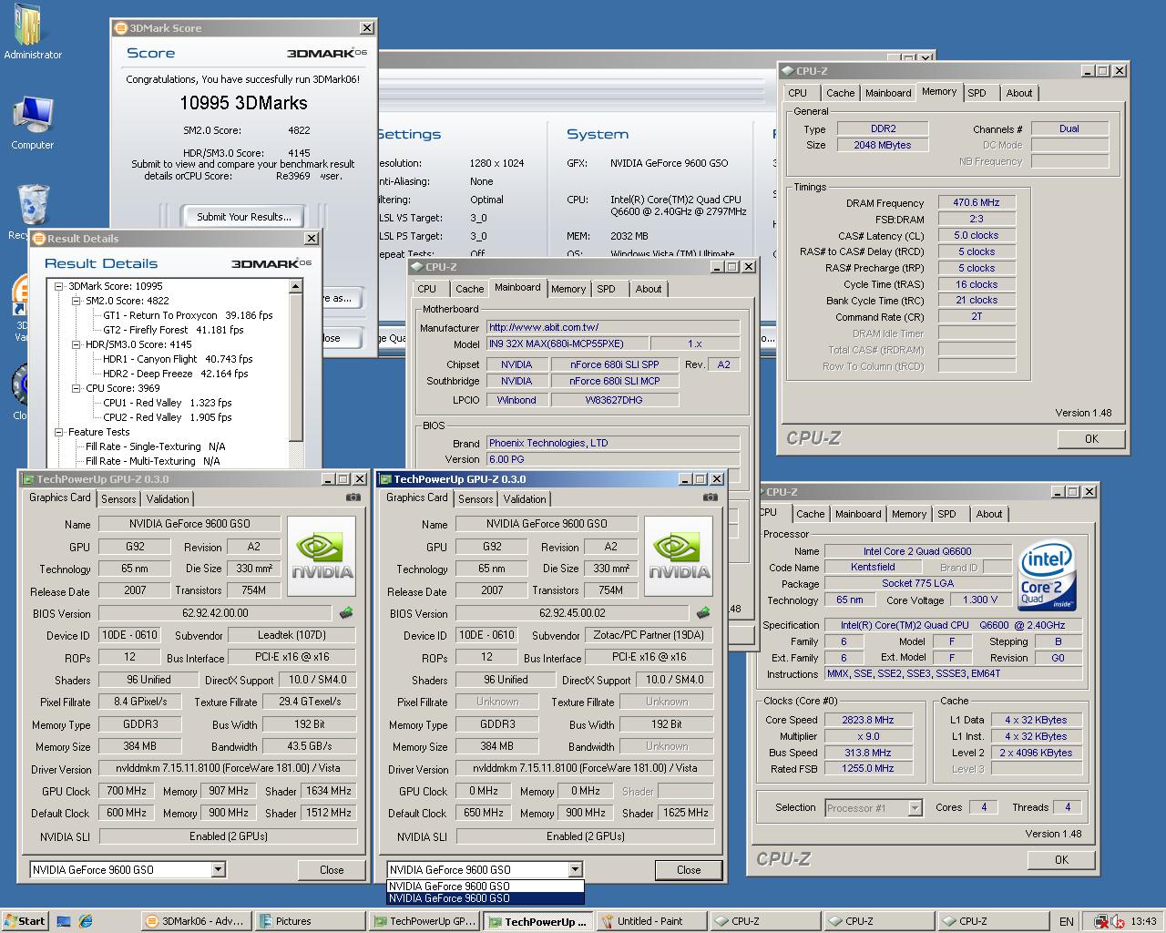This screenshot has width=1166, height=933.
Task: Collapse the SM2.0 Score tree node
Action: pos(77,301)
